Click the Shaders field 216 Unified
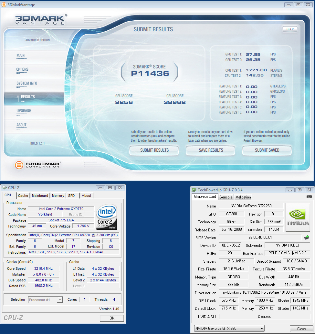This screenshot has width=315, height=334. click(236, 261)
